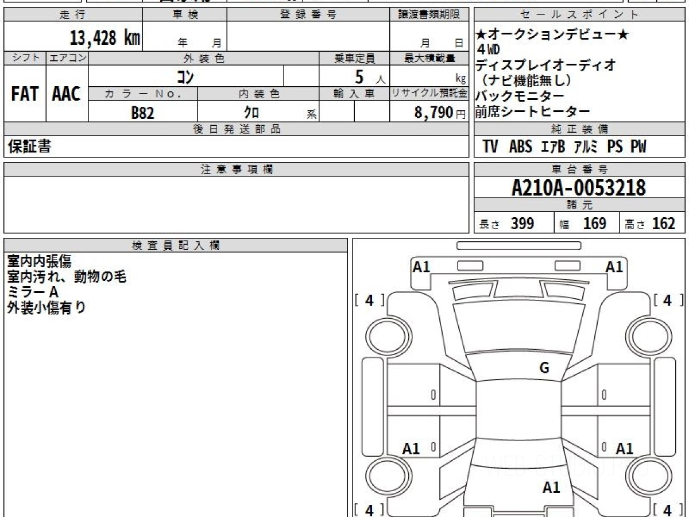Select the A1 mark on the rear bumper

tap(552, 487)
